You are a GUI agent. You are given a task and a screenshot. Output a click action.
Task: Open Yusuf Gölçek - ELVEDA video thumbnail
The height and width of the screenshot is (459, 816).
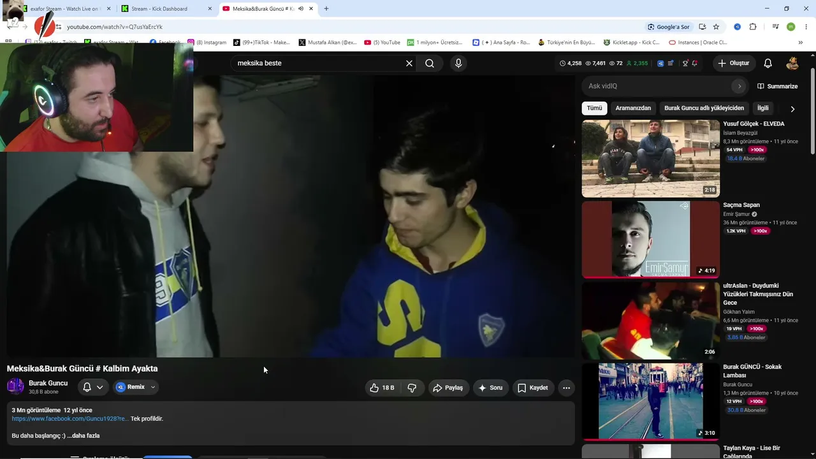coord(651,159)
